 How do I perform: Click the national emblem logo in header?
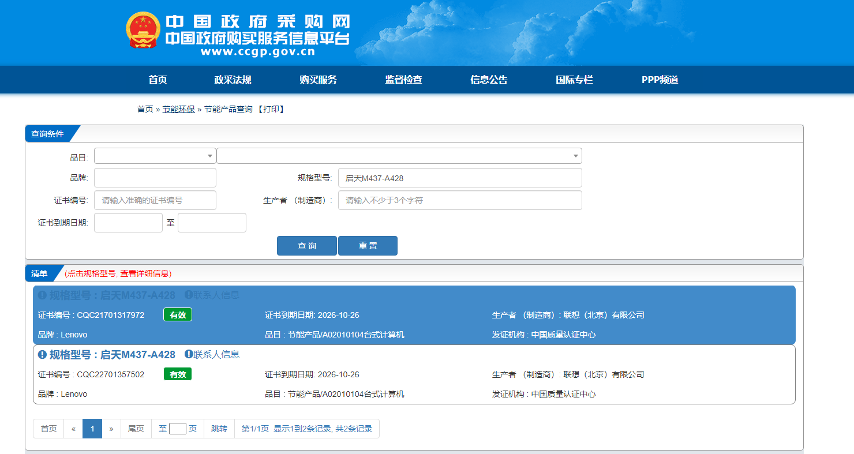(143, 30)
